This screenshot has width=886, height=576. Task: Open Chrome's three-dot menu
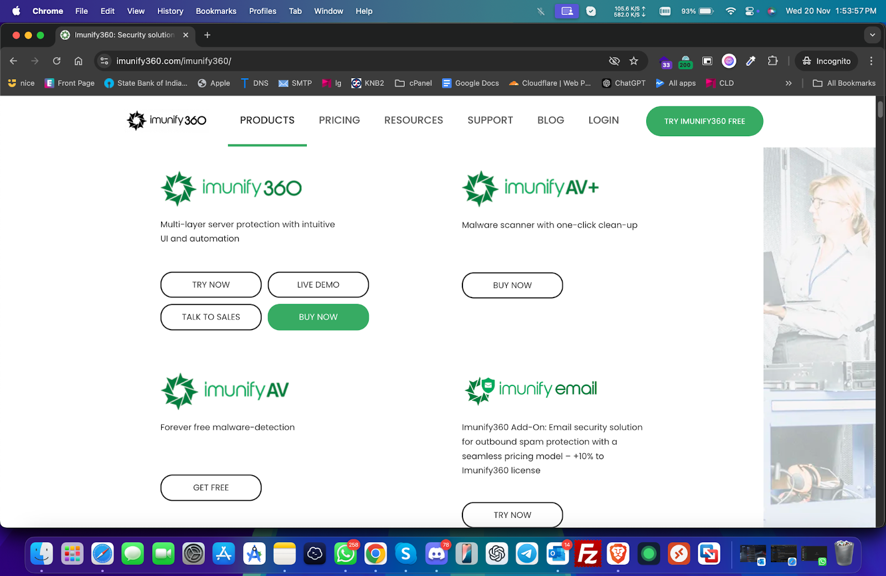point(871,61)
